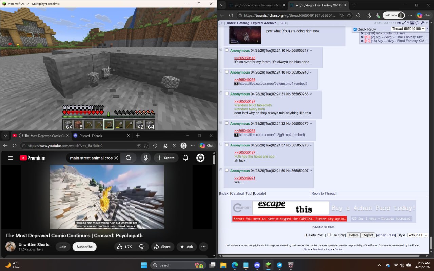
Task: Refresh the 4chan thread page
Action: (231, 15)
